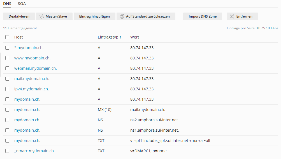Open the ipv4.mydomain.ch. record link

tap(31, 89)
